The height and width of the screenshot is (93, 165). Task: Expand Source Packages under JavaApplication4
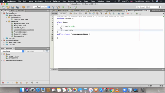[x=4, y=42]
